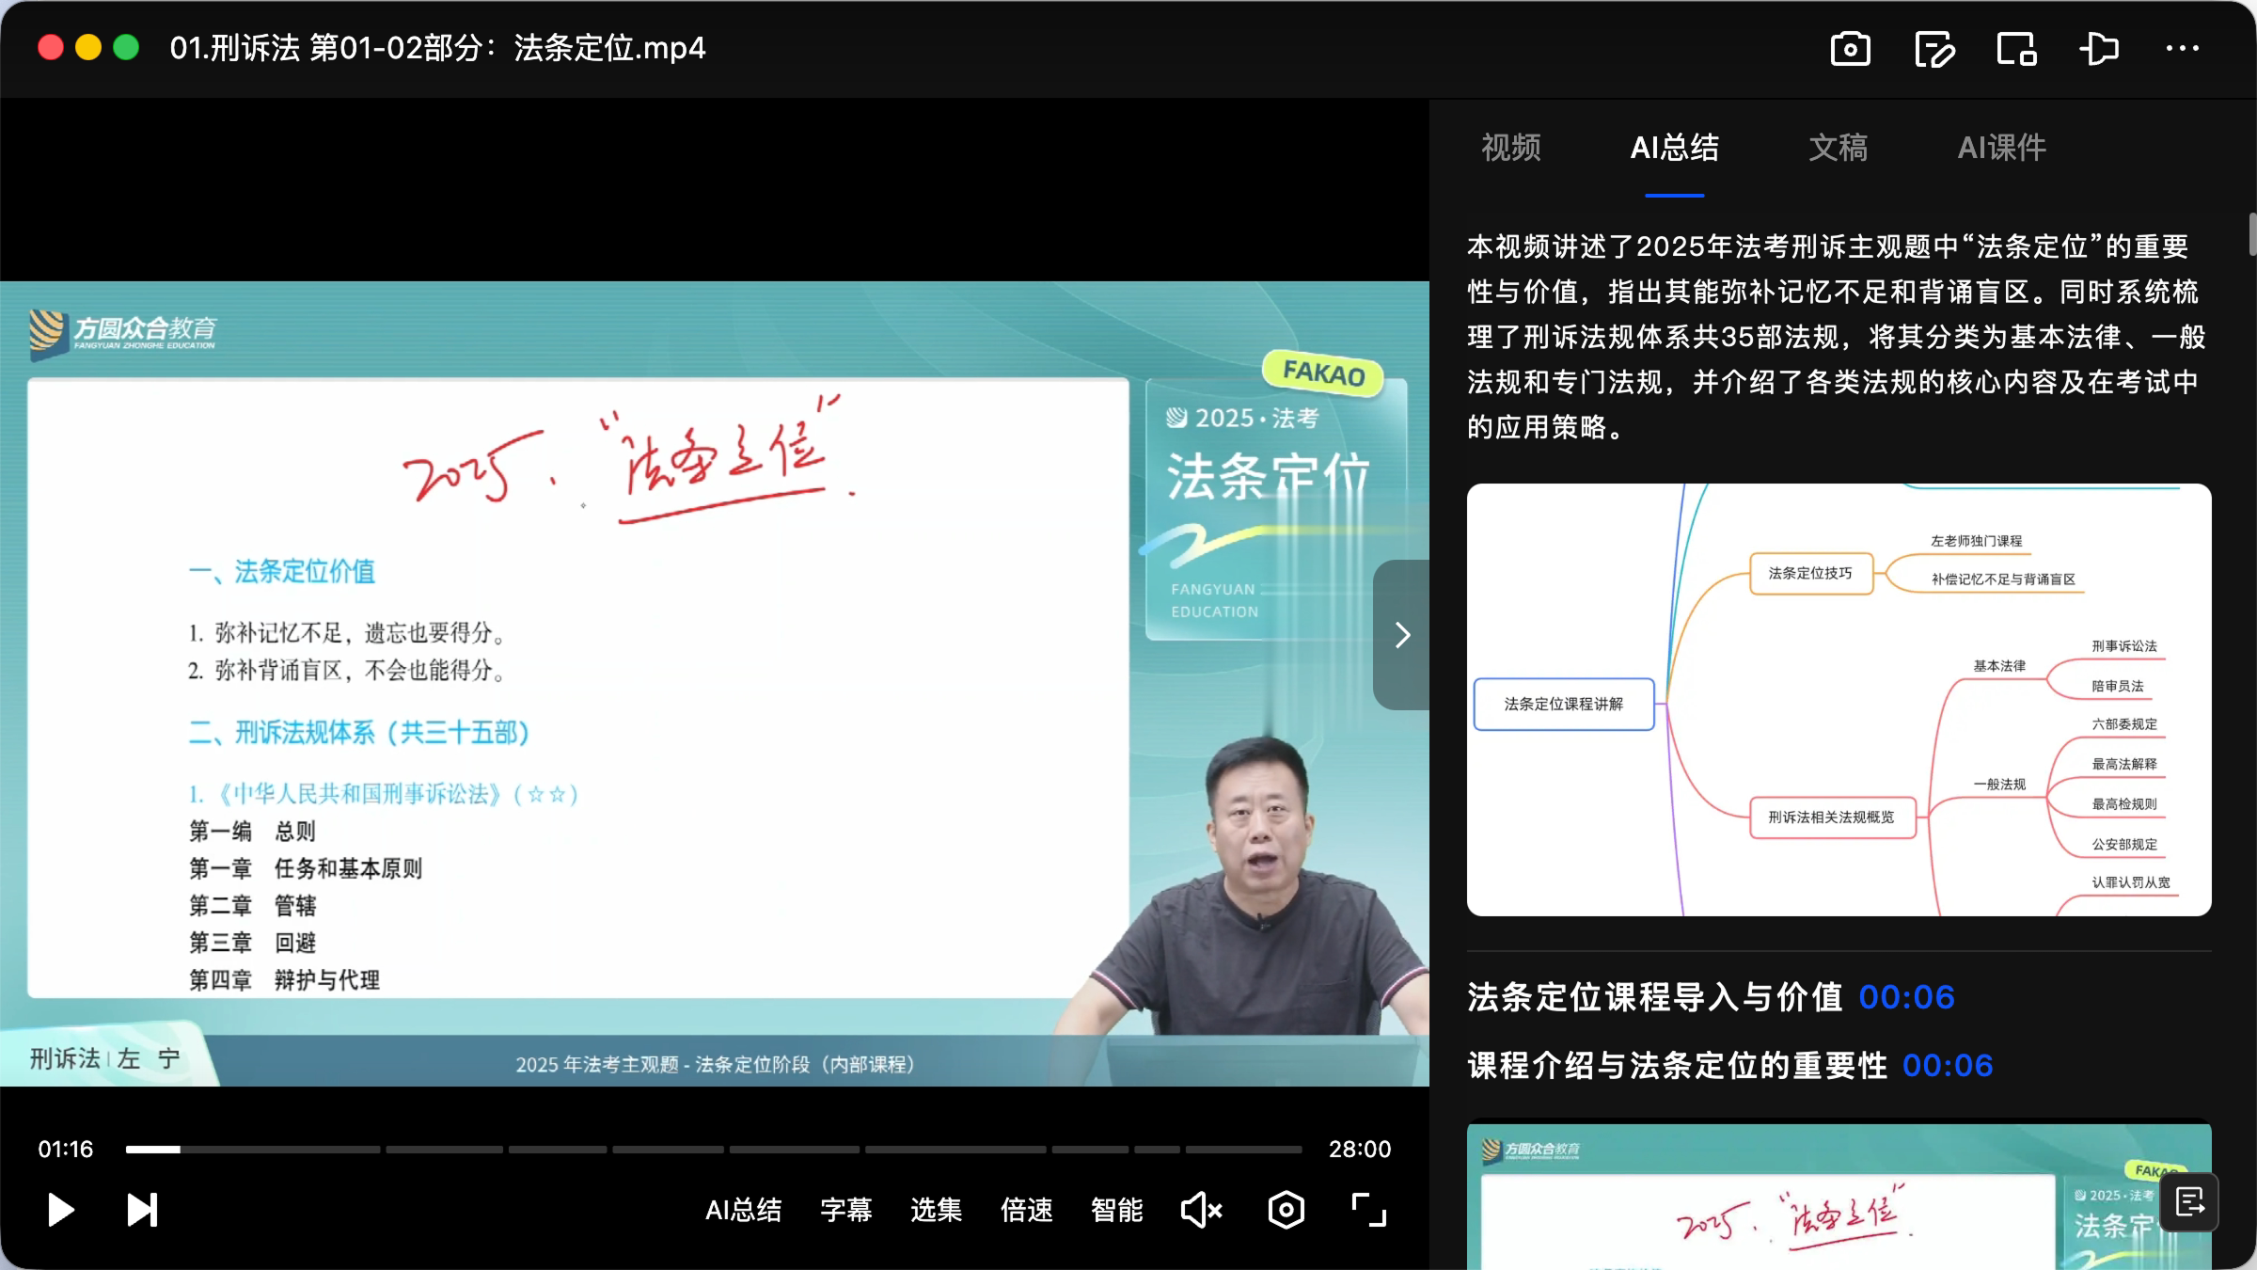This screenshot has height=1270, width=2257.
Task: Click the 一般法规 mind map branch
Action: (x=1999, y=785)
